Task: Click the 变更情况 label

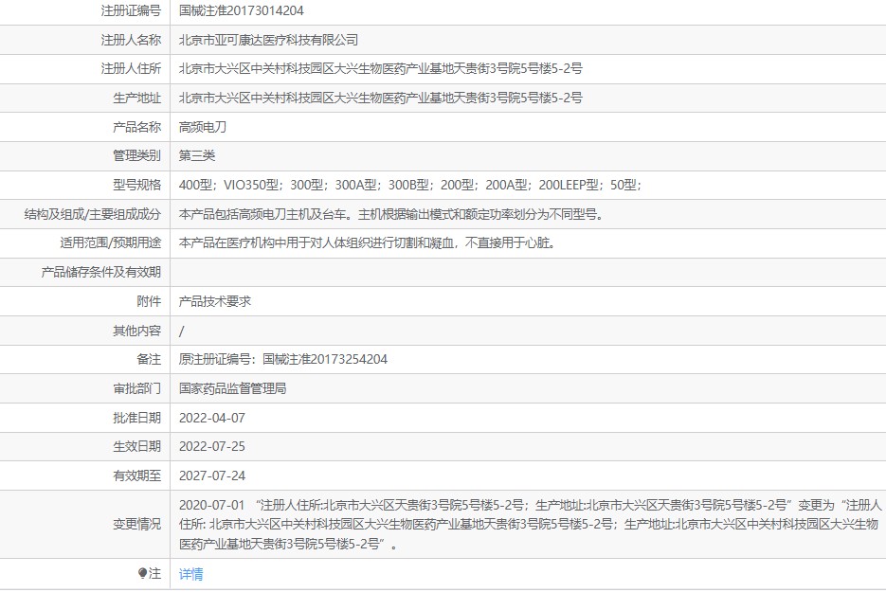Action: 137,525
